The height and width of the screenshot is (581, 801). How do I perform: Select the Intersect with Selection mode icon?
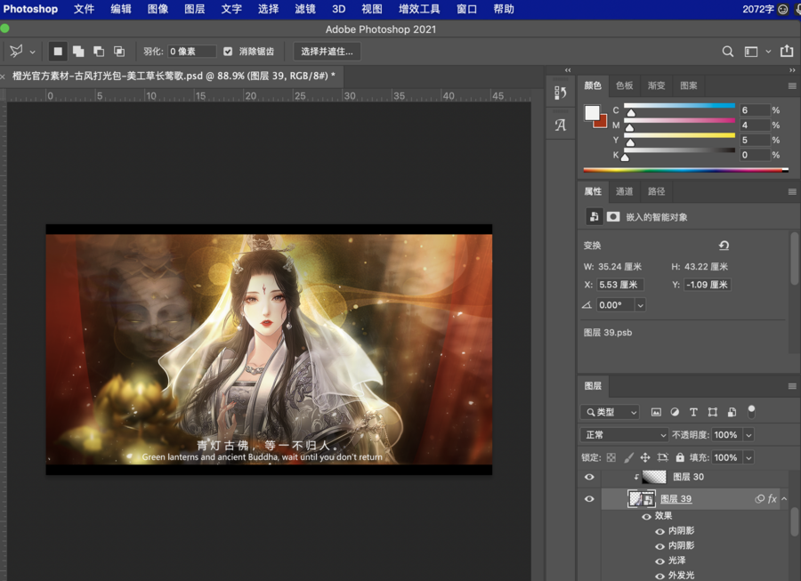click(118, 52)
